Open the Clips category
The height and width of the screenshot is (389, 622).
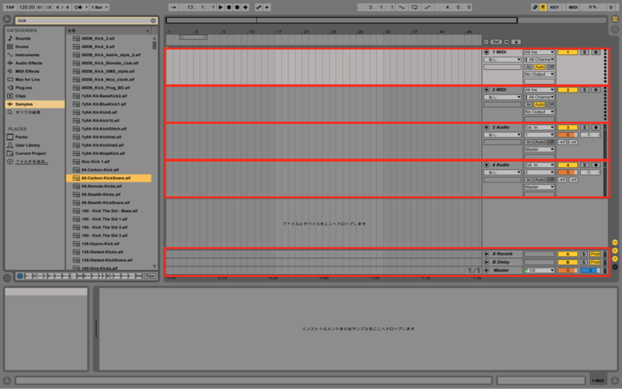coord(20,96)
